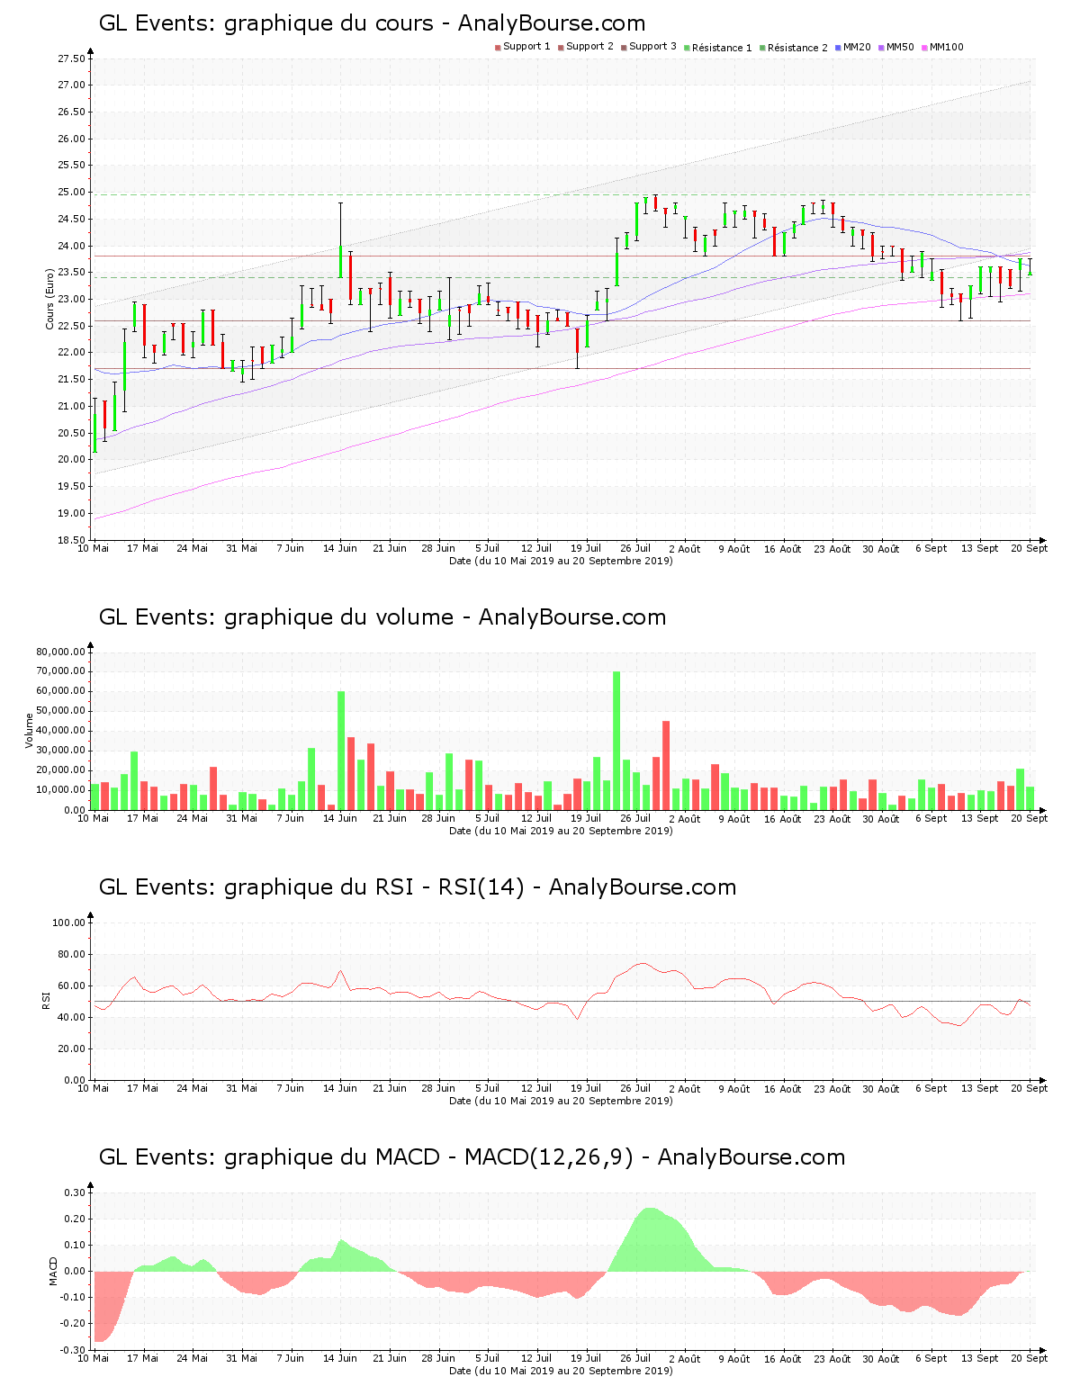Click the 10,000.00 volume axis value

(60, 790)
